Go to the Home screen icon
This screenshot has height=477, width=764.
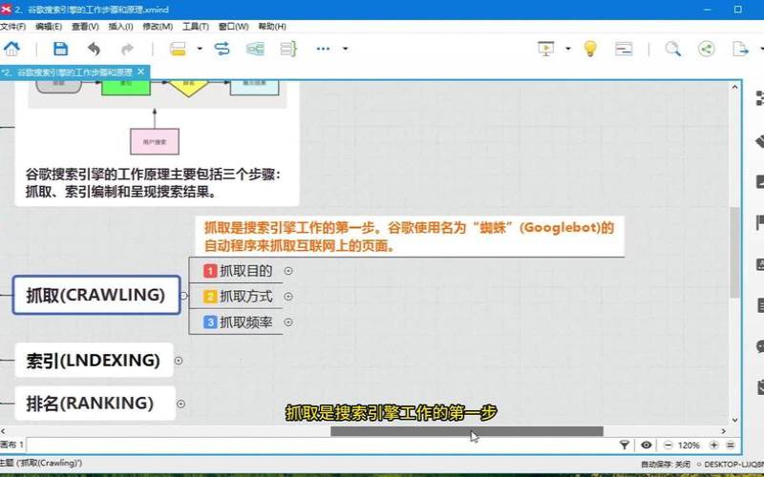tap(11, 49)
